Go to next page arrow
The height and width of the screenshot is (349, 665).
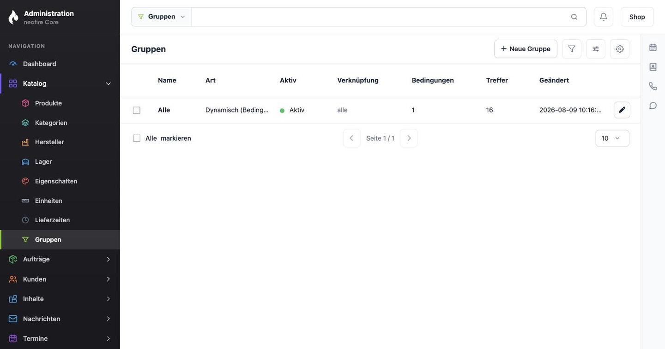coord(409,138)
